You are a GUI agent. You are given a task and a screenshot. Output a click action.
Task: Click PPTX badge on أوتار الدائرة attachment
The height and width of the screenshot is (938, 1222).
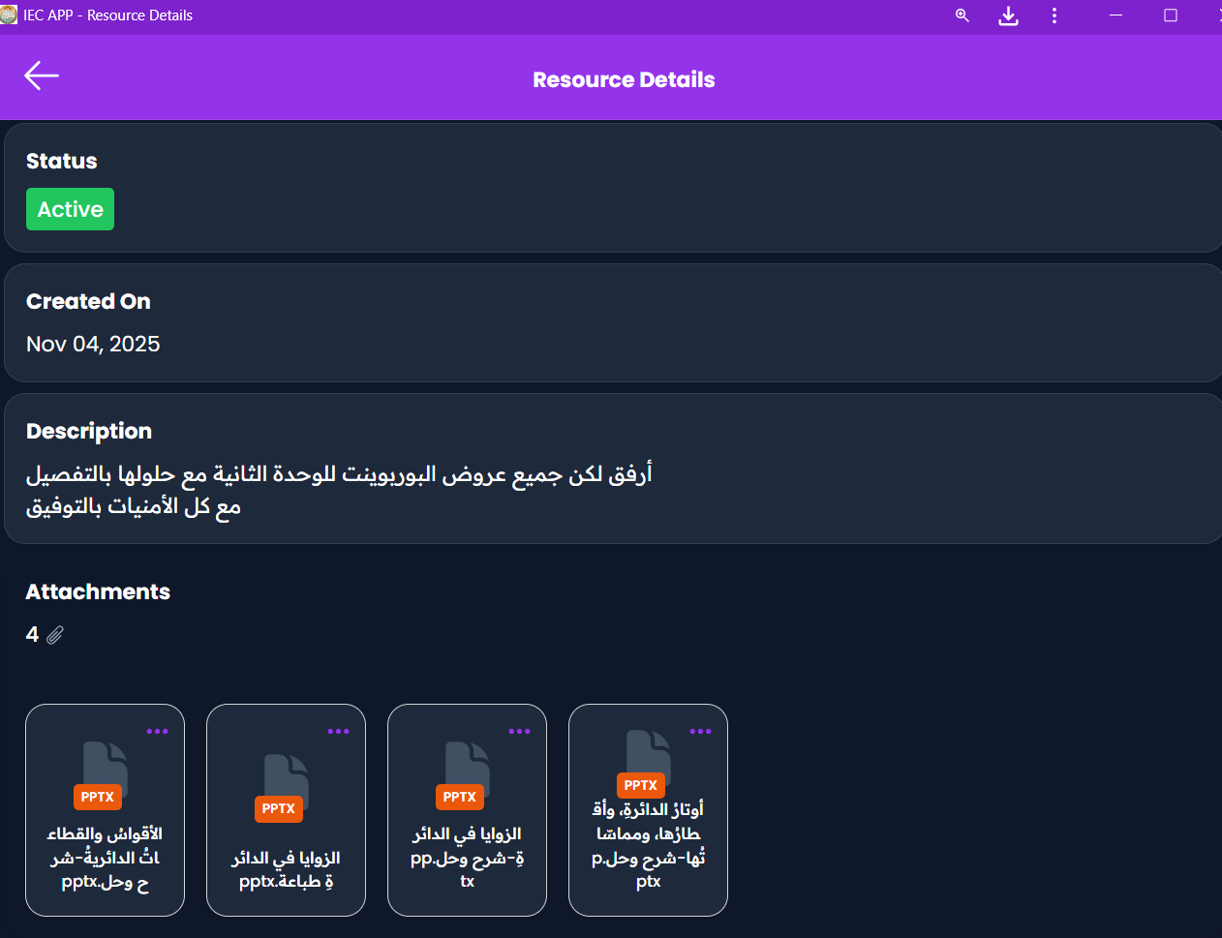(x=640, y=785)
